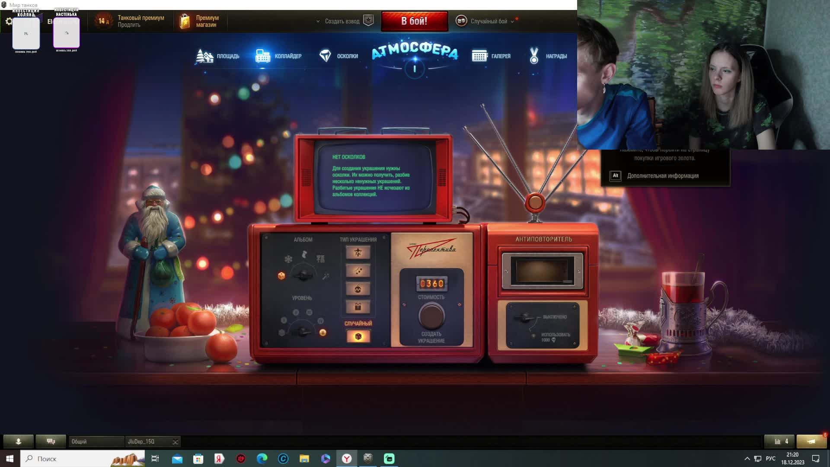The width and height of the screenshot is (830, 467).
Task: Select the magic wand album option
Action: tap(326, 276)
